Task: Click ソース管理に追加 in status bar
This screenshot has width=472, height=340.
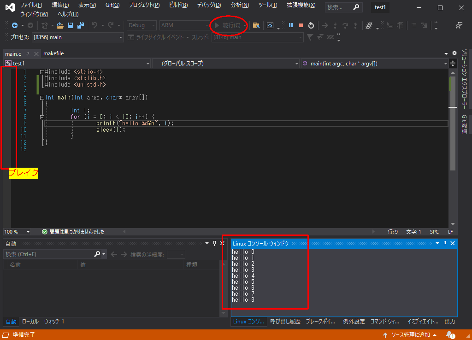Action: (x=410, y=335)
